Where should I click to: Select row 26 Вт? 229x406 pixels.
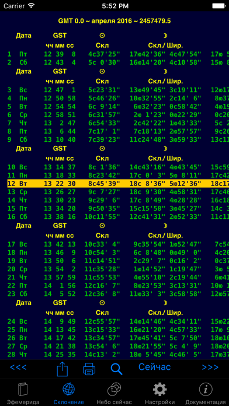pos(118,338)
